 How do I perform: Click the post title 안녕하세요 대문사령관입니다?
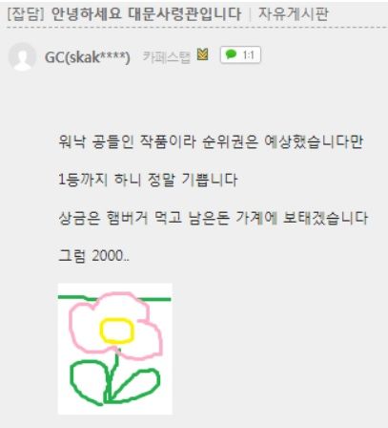tap(146, 14)
